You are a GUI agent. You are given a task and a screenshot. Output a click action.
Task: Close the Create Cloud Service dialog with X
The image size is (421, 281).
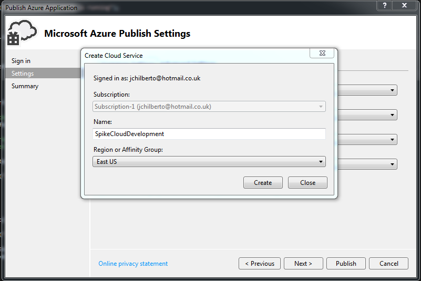(x=322, y=53)
